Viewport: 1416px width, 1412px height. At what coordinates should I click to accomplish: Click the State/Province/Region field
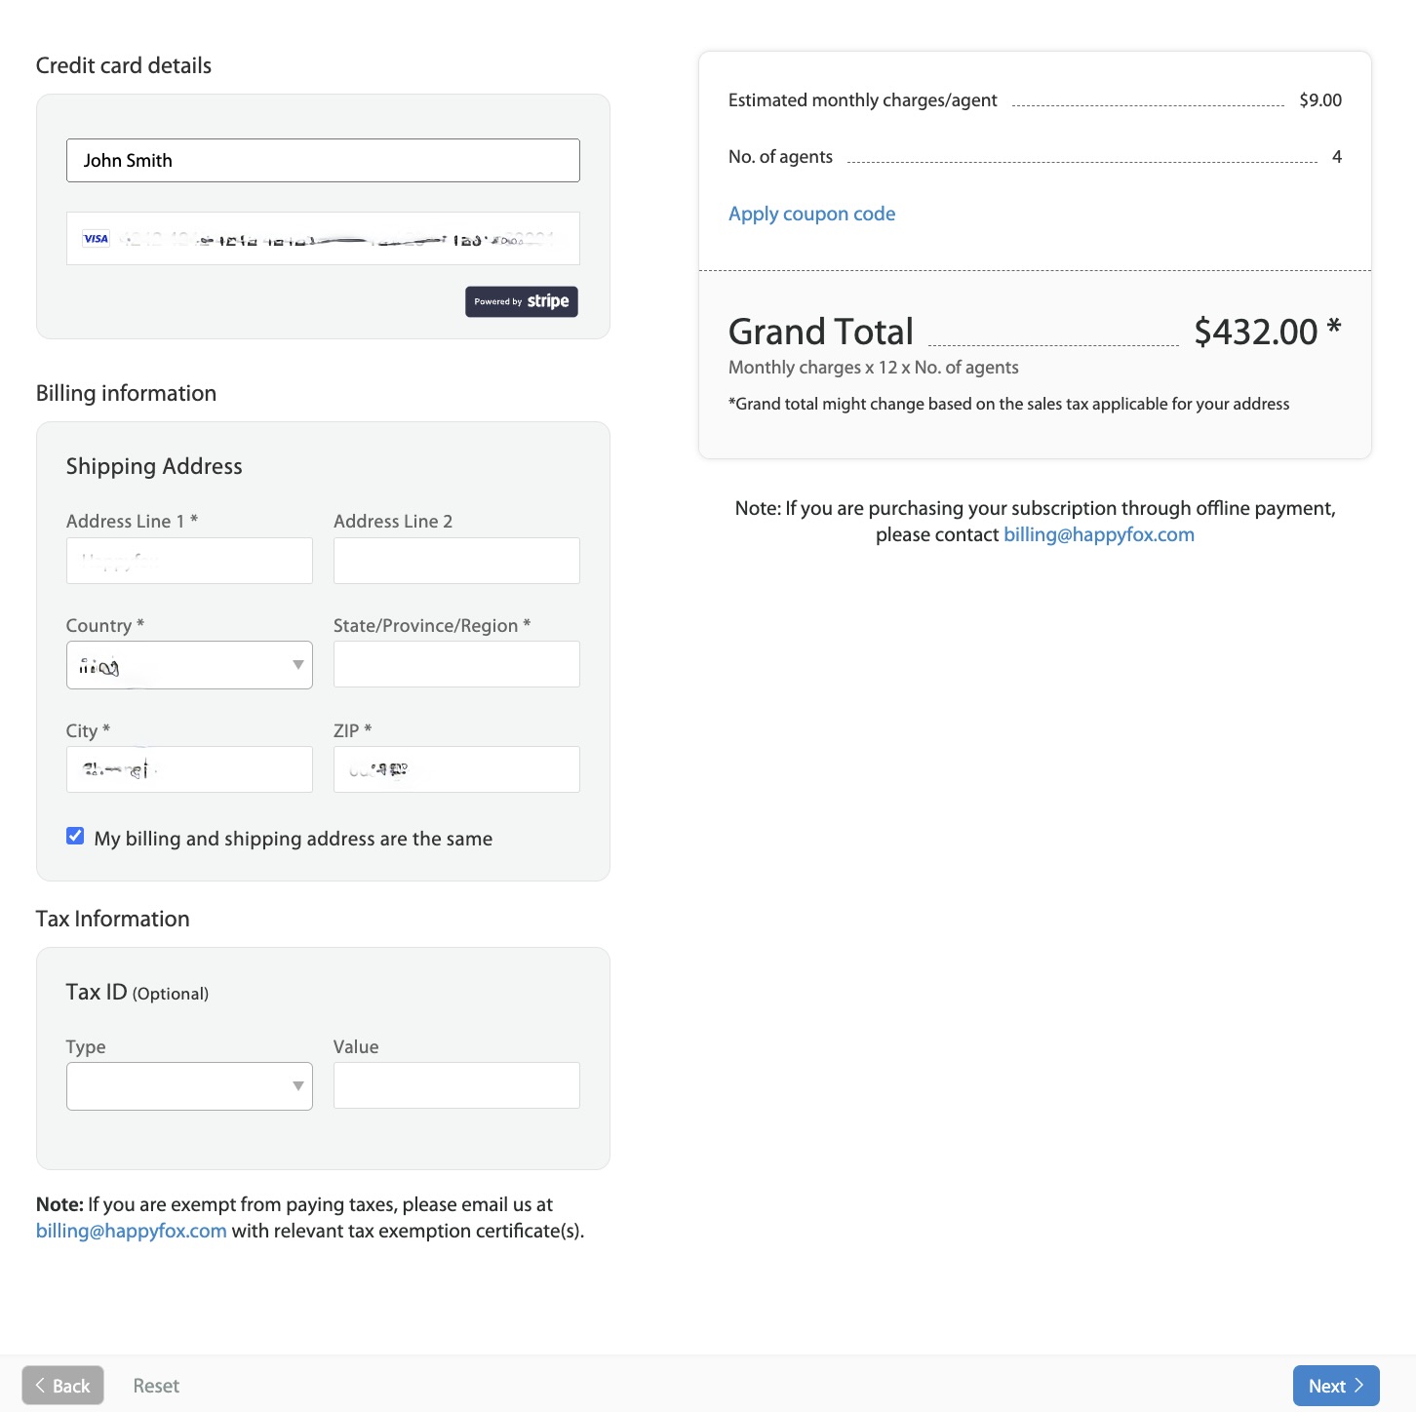click(456, 664)
